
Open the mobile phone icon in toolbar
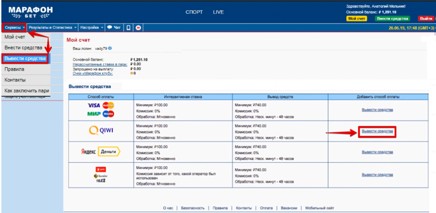[x=128, y=28]
